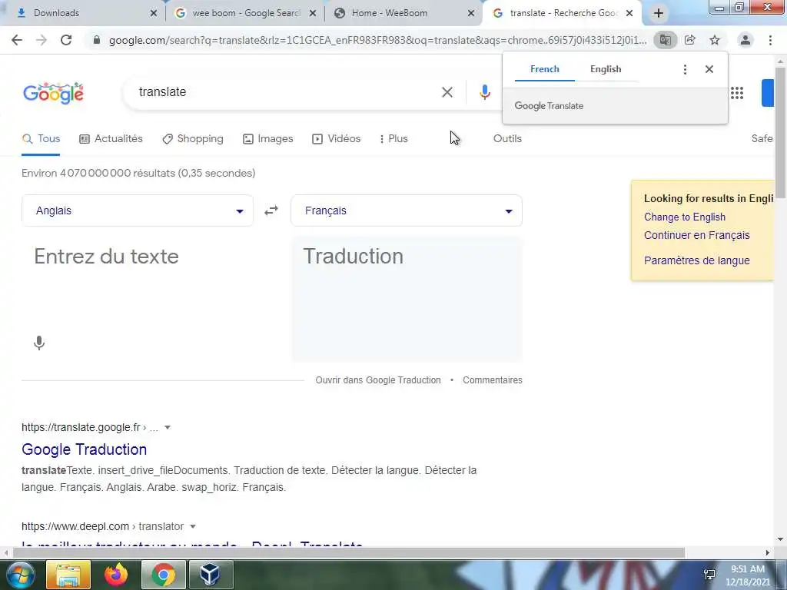Select the Tous search filter
The image size is (787, 590).
pos(42,139)
